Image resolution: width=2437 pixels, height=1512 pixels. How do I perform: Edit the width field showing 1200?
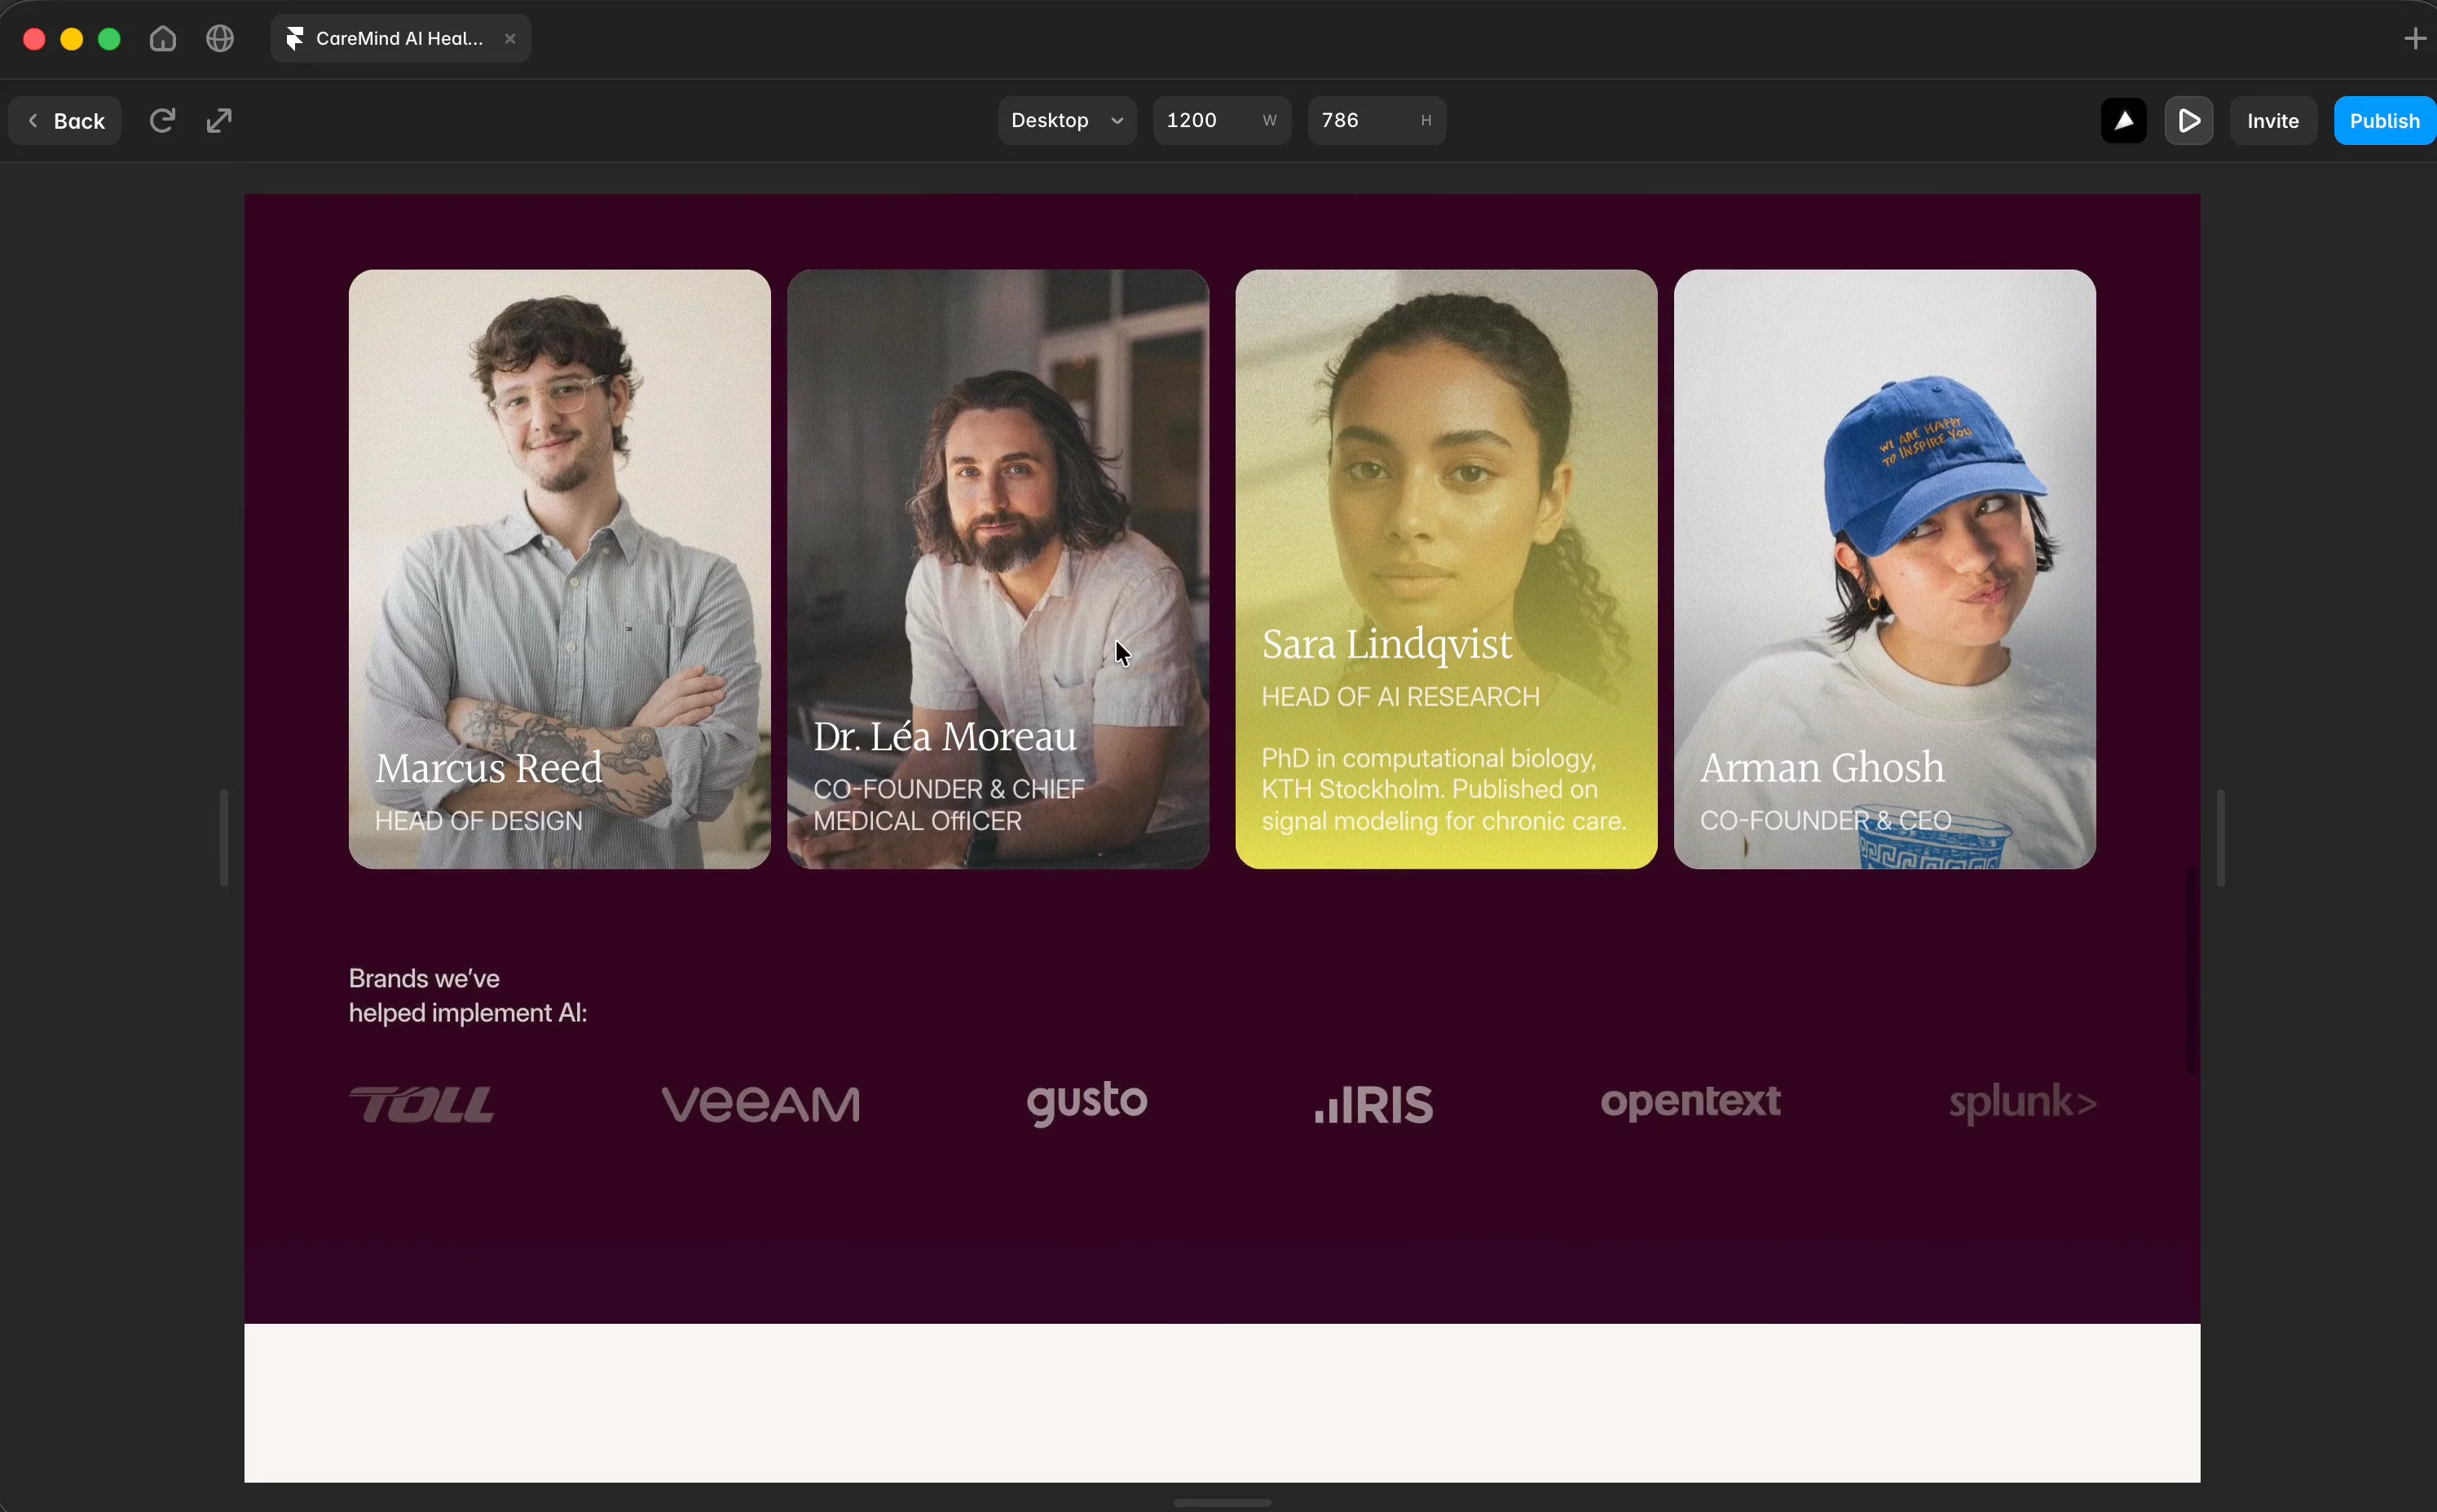pos(1222,121)
